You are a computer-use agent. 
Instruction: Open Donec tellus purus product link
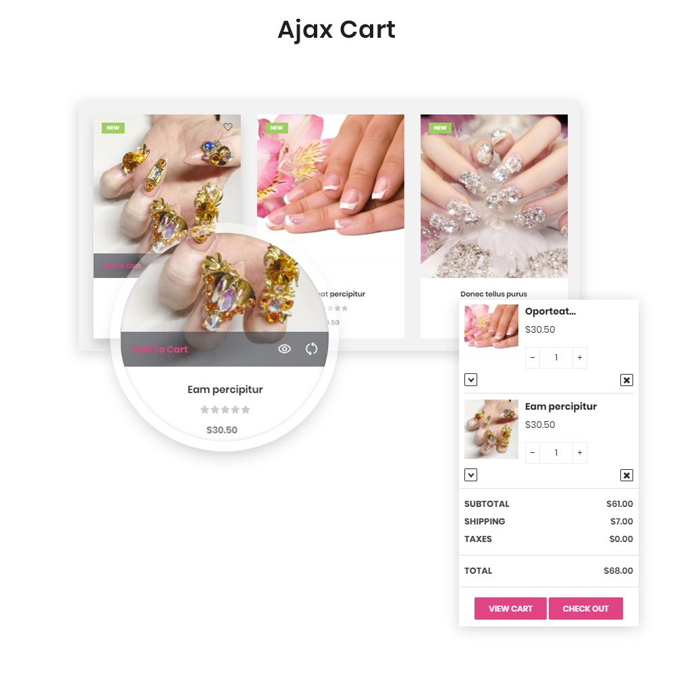494,294
